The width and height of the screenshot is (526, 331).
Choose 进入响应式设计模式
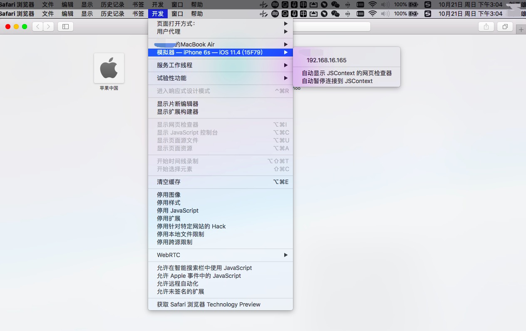tap(221, 91)
